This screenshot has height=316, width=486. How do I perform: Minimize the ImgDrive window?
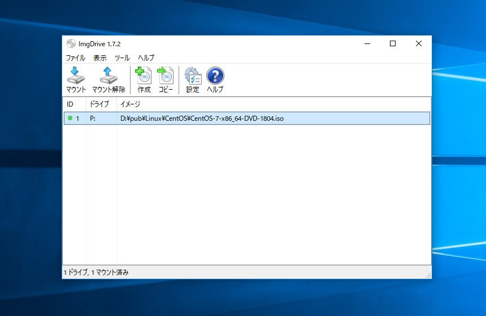click(x=367, y=44)
